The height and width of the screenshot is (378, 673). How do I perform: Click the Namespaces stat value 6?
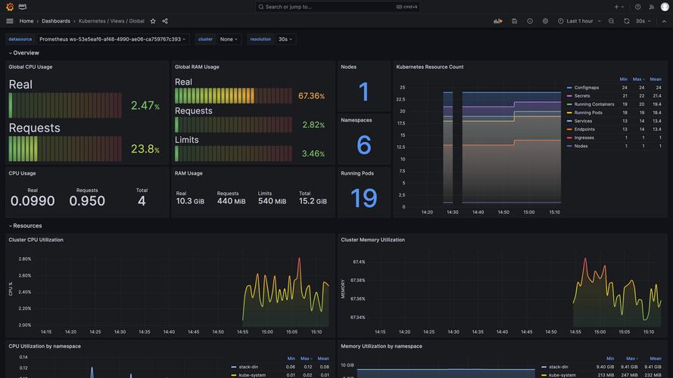click(x=363, y=145)
